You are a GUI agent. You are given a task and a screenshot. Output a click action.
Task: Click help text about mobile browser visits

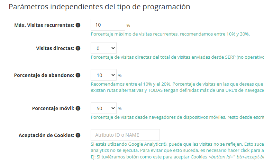click(177, 117)
